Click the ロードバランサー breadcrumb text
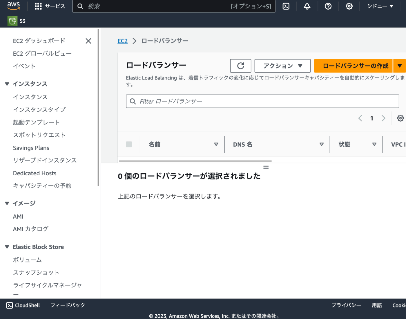Image resolution: width=406 pixels, height=319 pixels. (x=165, y=41)
